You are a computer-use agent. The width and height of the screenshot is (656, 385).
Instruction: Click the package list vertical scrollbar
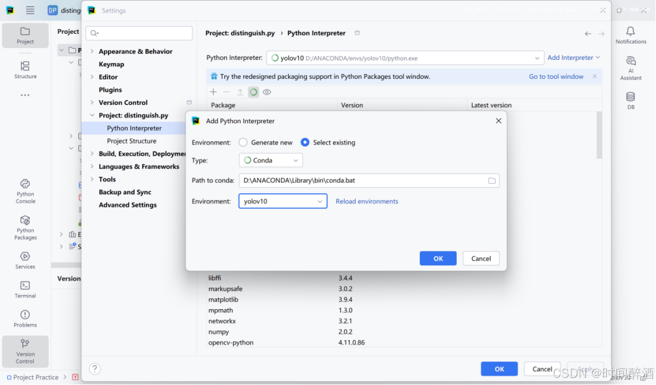click(599, 135)
